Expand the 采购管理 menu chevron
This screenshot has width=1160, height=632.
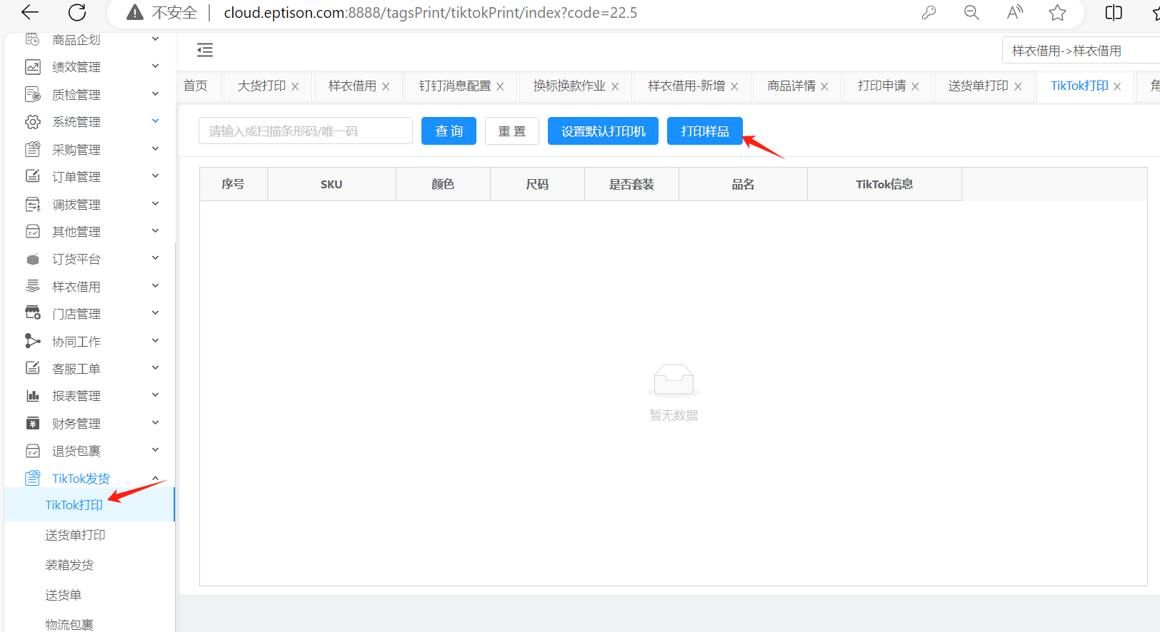click(x=155, y=149)
